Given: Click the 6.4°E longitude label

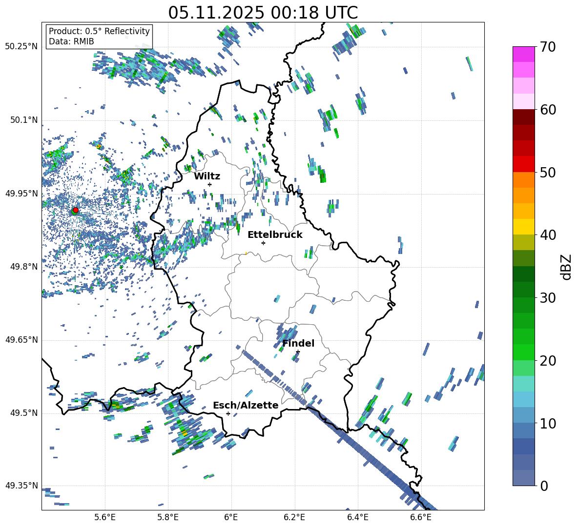Looking at the screenshot, I should point(357,517).
